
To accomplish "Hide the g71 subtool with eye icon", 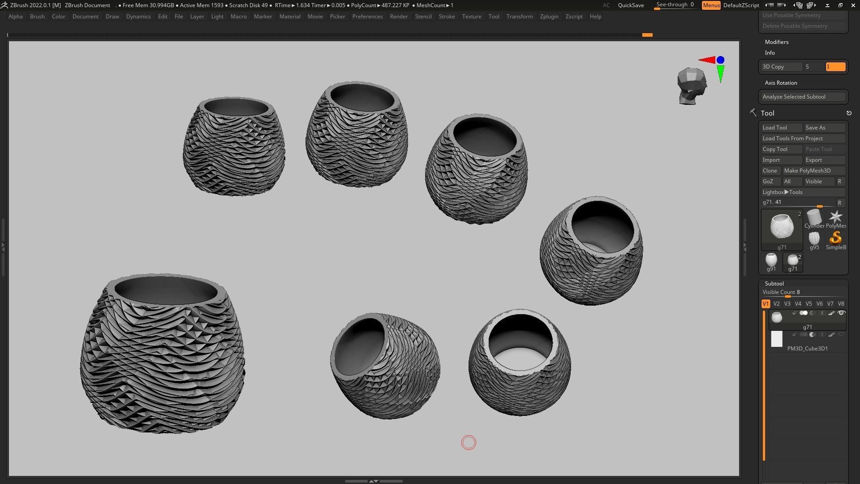I will click(x=841, y=313).
